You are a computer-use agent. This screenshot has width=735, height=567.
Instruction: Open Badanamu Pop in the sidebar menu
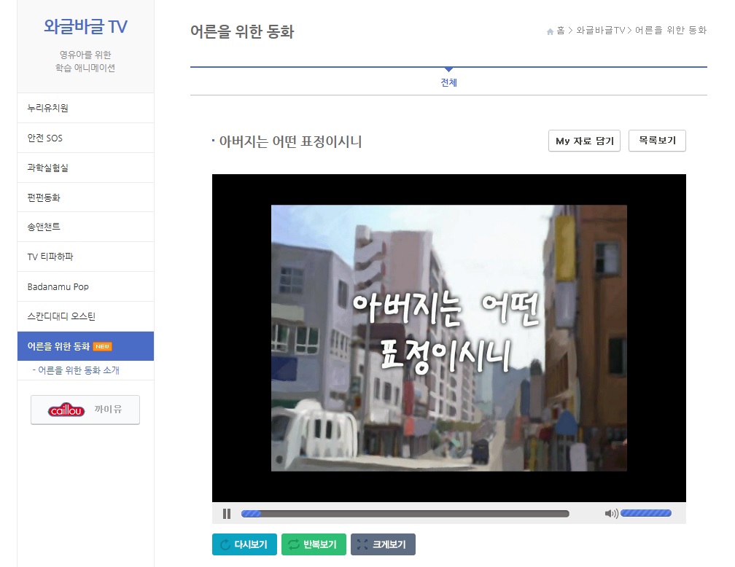coord(85,286)
